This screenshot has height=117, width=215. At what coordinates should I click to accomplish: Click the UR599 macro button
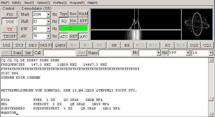pyautogui.click(x=46, y=45)
